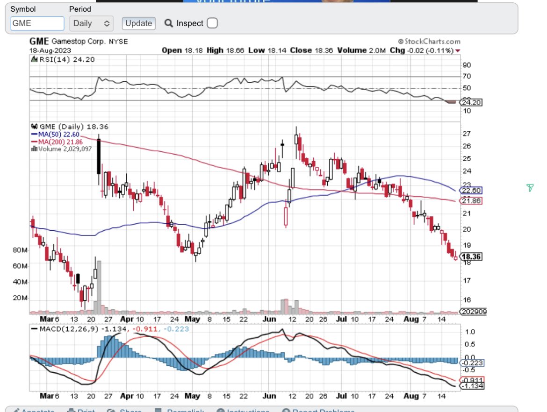Click the Share link below the chart
This screenshot has height=412, width=547.
coord(124,410)
